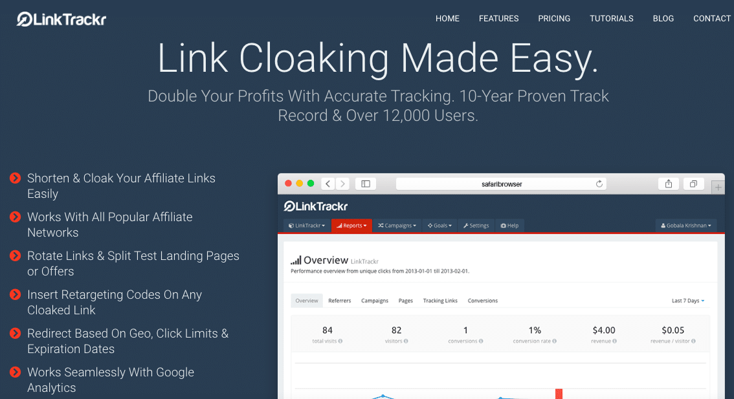
Task: Click the Safari share icon
Action: 669,184
